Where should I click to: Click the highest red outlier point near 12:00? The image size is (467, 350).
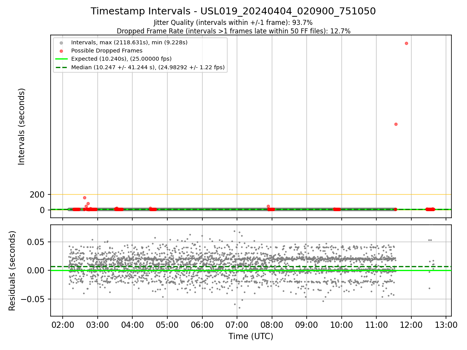406,43
